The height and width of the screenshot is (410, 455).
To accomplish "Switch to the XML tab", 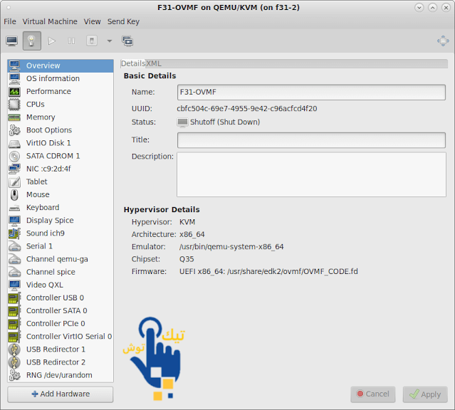I will (x=154, y=63).
